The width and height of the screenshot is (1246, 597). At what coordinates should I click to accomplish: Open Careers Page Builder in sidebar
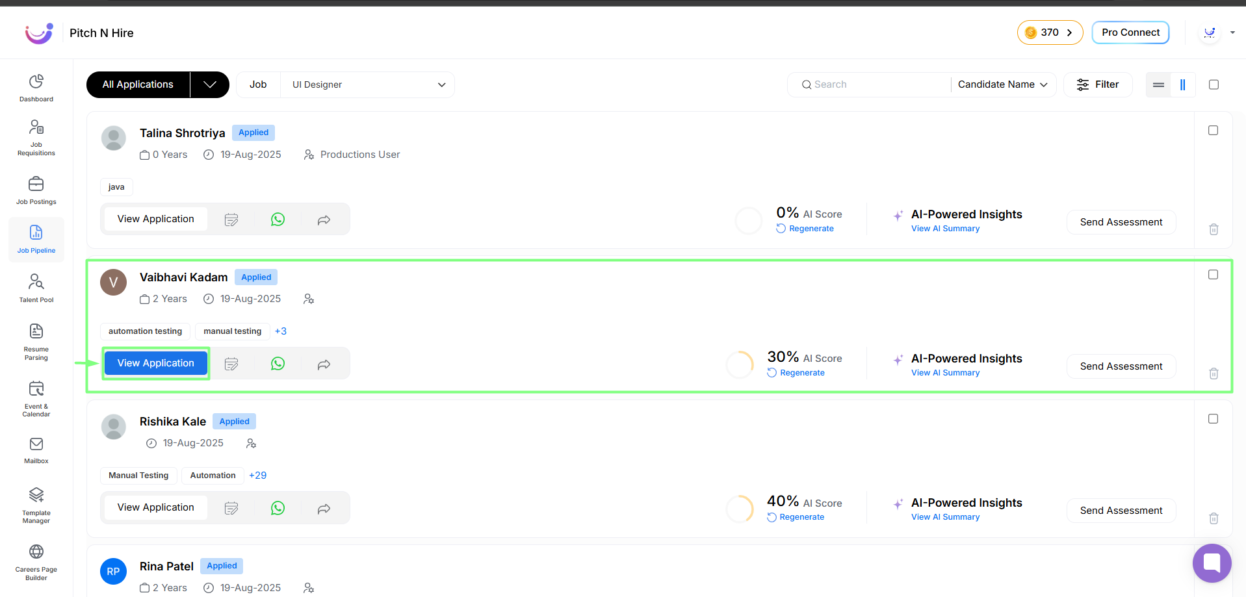click(x=36, y=563)
